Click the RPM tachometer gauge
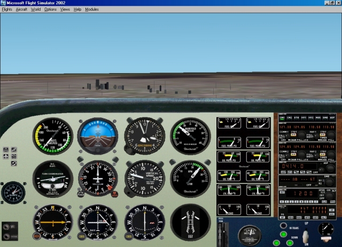The width and height of the screenshot is (342, 247). (190, 178)
